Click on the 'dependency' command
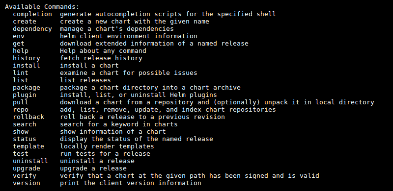The image size is (393, 191). coord(32,29)
